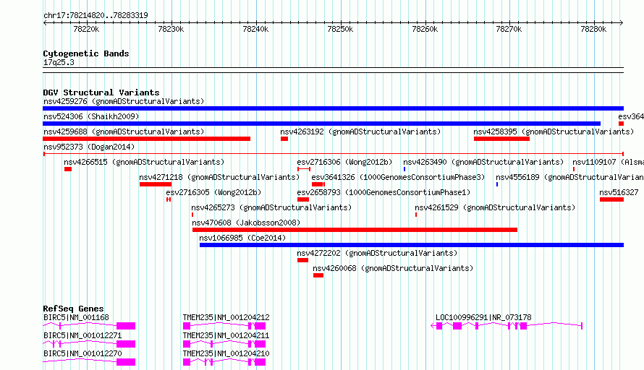The width and height of the screenshot is (644, 370).
Task: Click the red nsv4266515 variant block
Action: 68,169
